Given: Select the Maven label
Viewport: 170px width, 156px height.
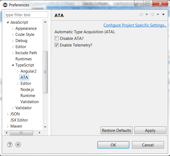Looking at the screenshot, I should click(x=16, y=126).
